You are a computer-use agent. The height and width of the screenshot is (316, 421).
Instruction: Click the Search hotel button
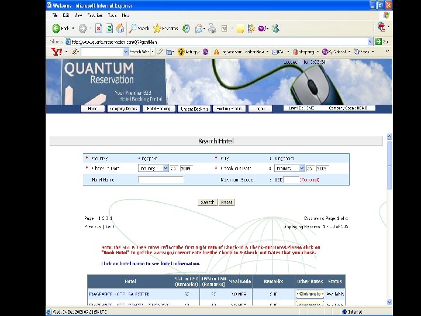pyautogui.click(x=207, y=202)
